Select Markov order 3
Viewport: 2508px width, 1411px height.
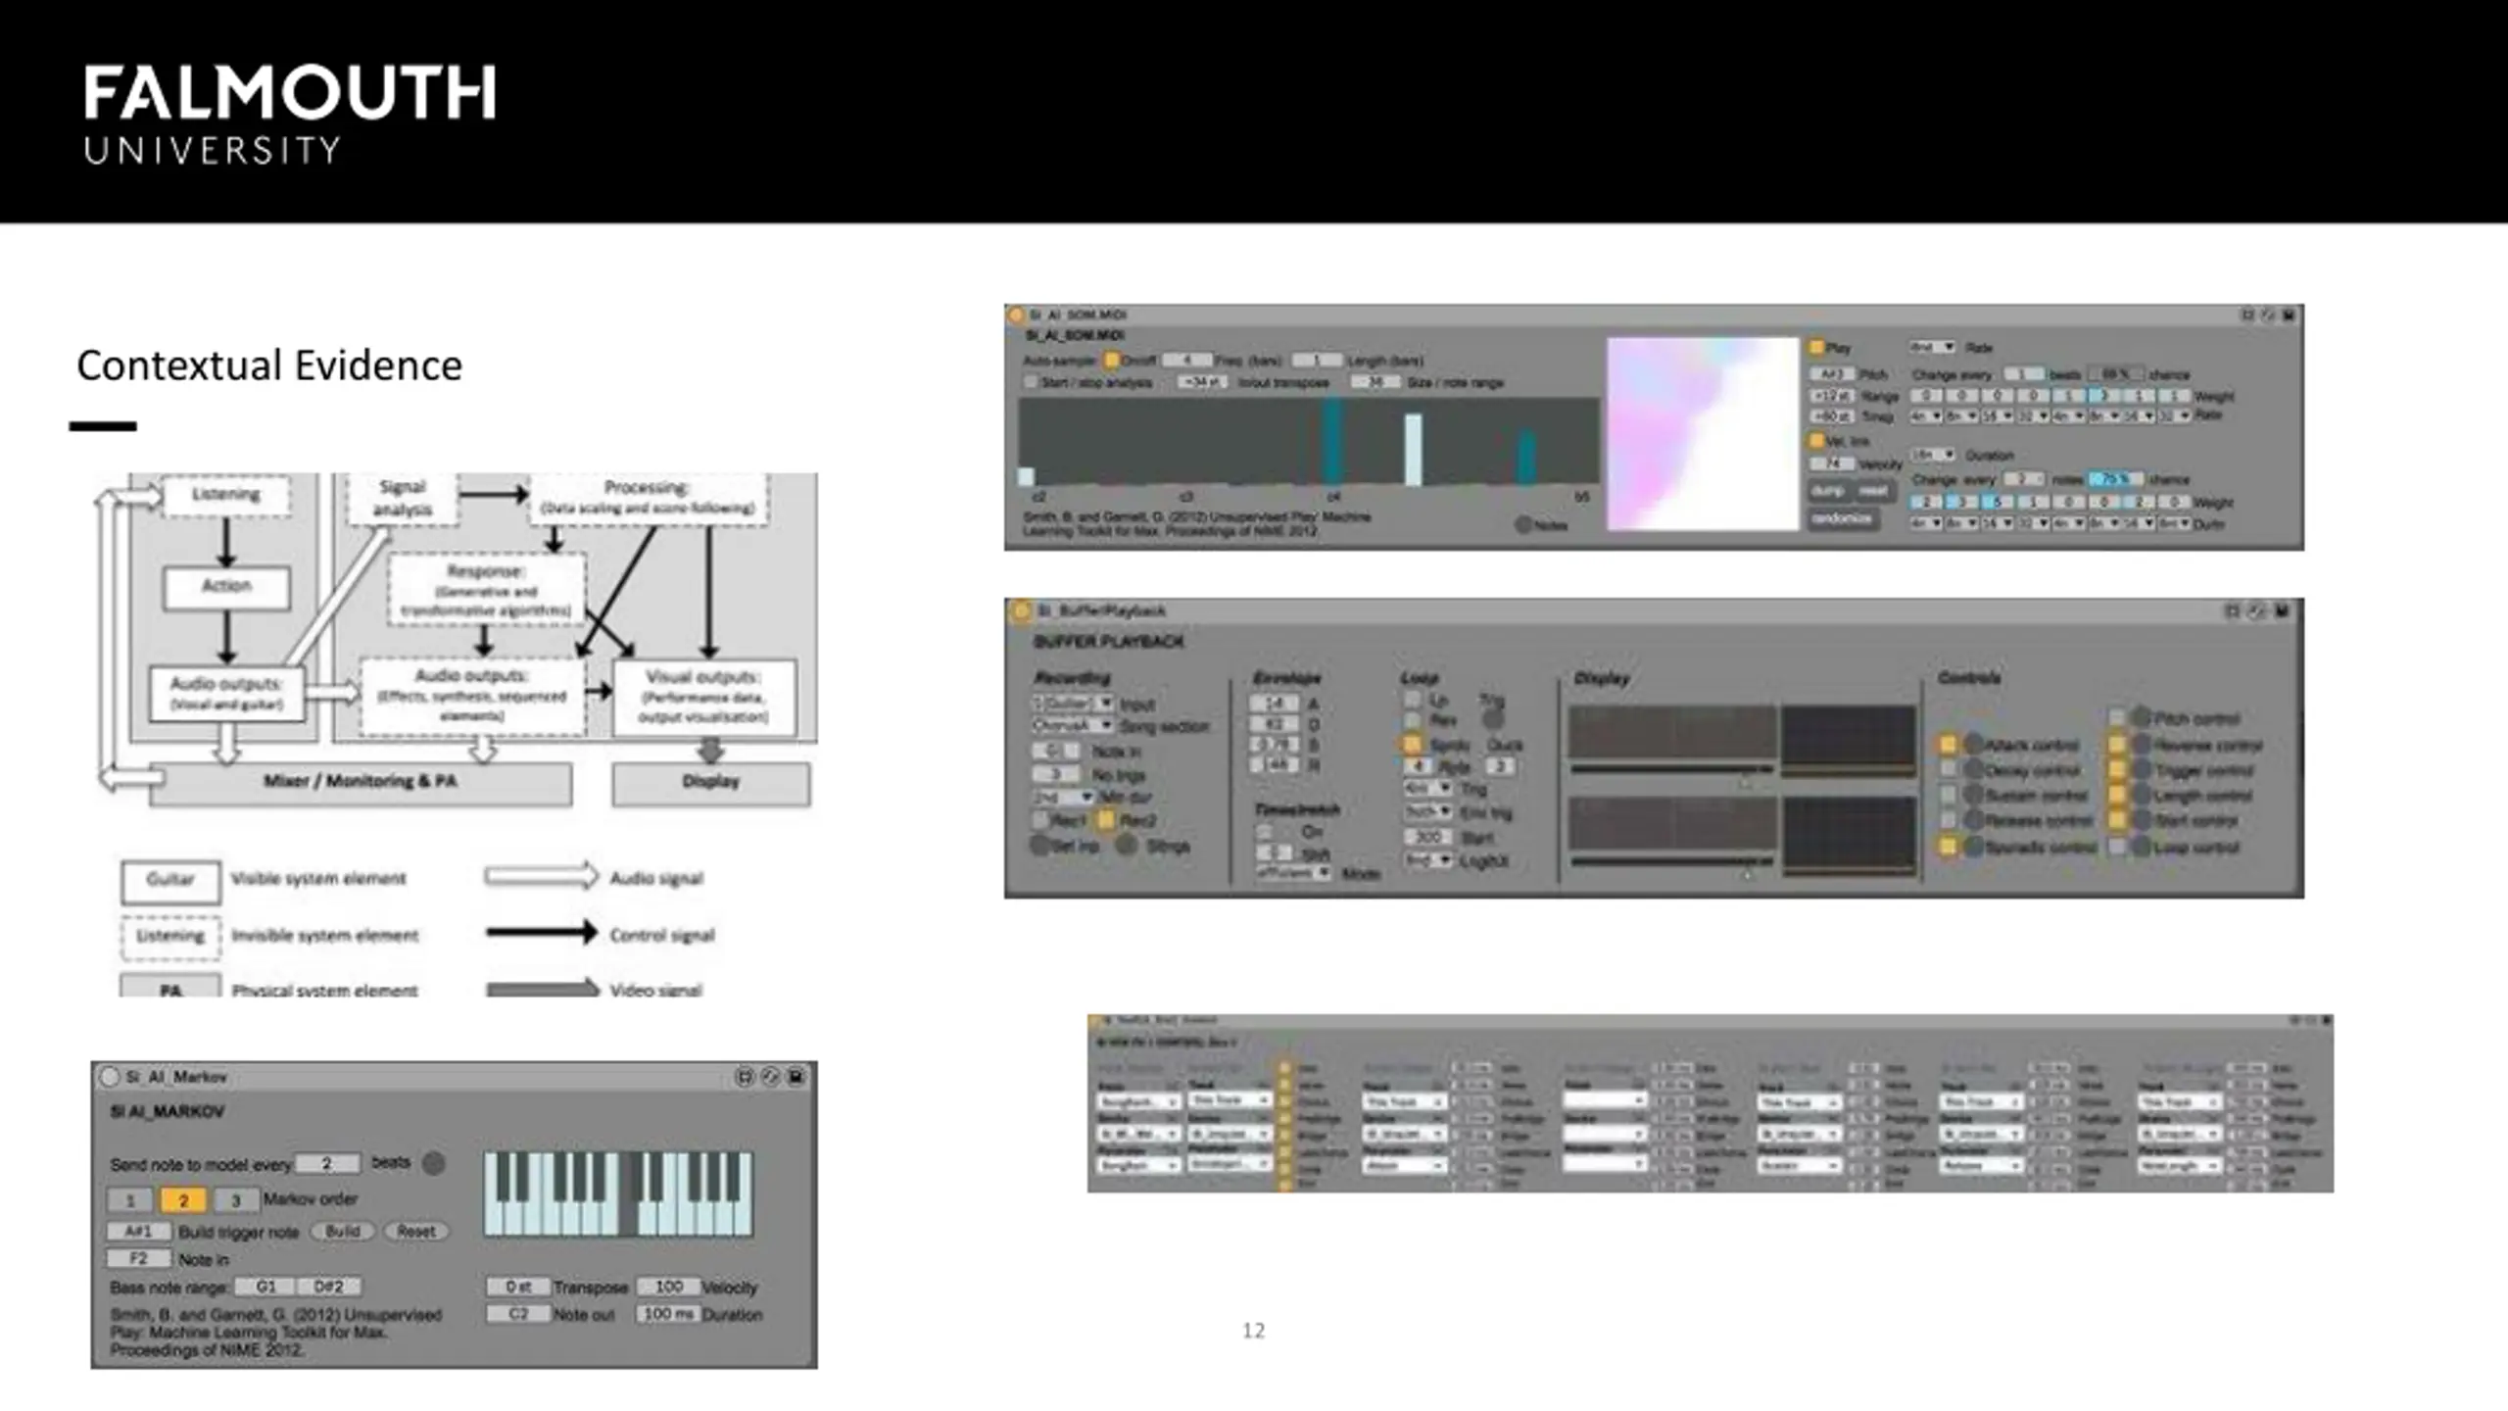click(x=235, y=1199)
